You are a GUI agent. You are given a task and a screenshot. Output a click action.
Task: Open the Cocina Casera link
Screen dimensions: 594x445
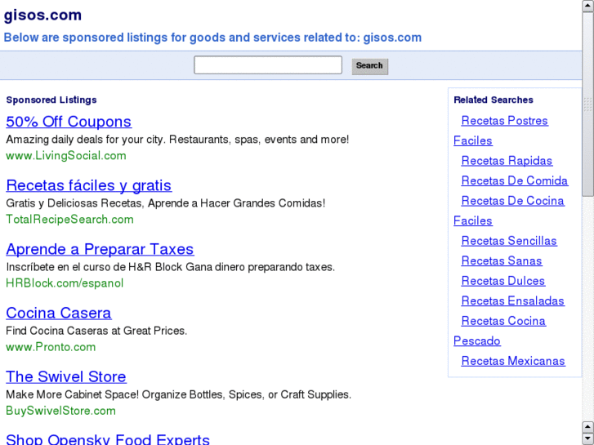tap(59, 313)
